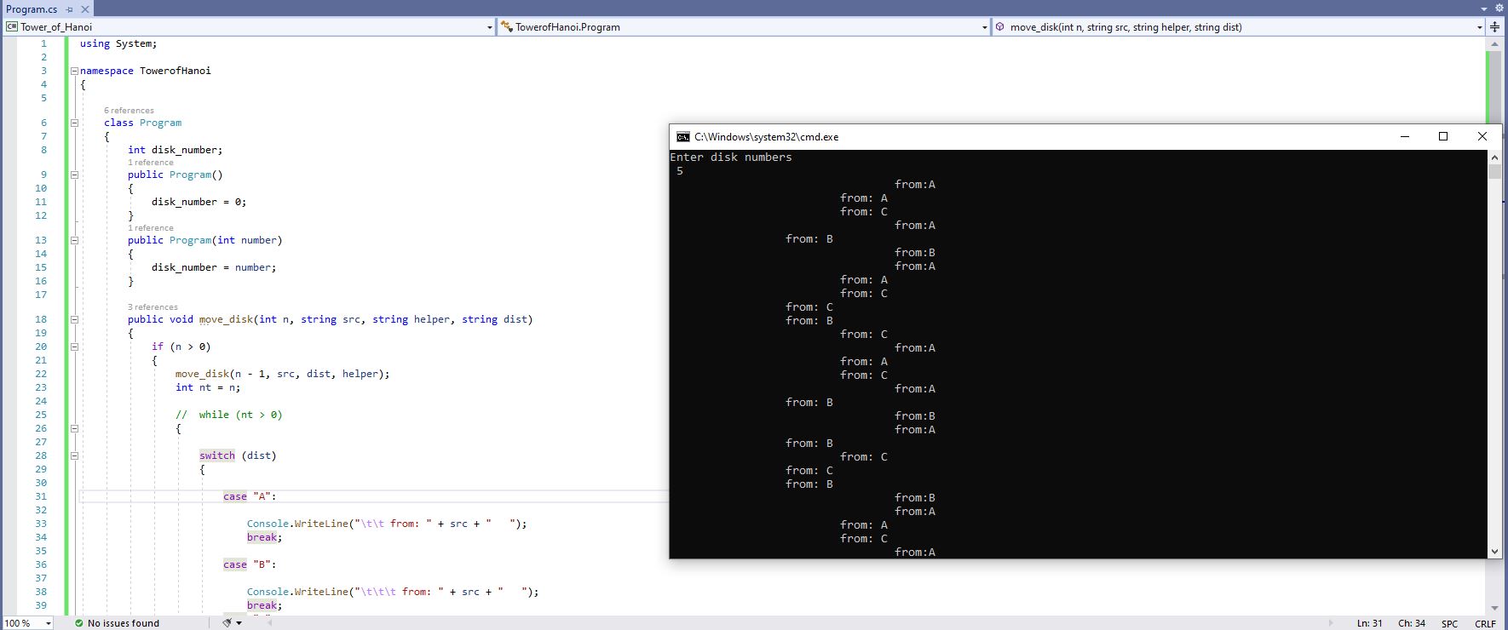1508x630 pixels.
Task: Click the cmd.exe vertical scrollbar thumb
Action: click(1494, 172)
